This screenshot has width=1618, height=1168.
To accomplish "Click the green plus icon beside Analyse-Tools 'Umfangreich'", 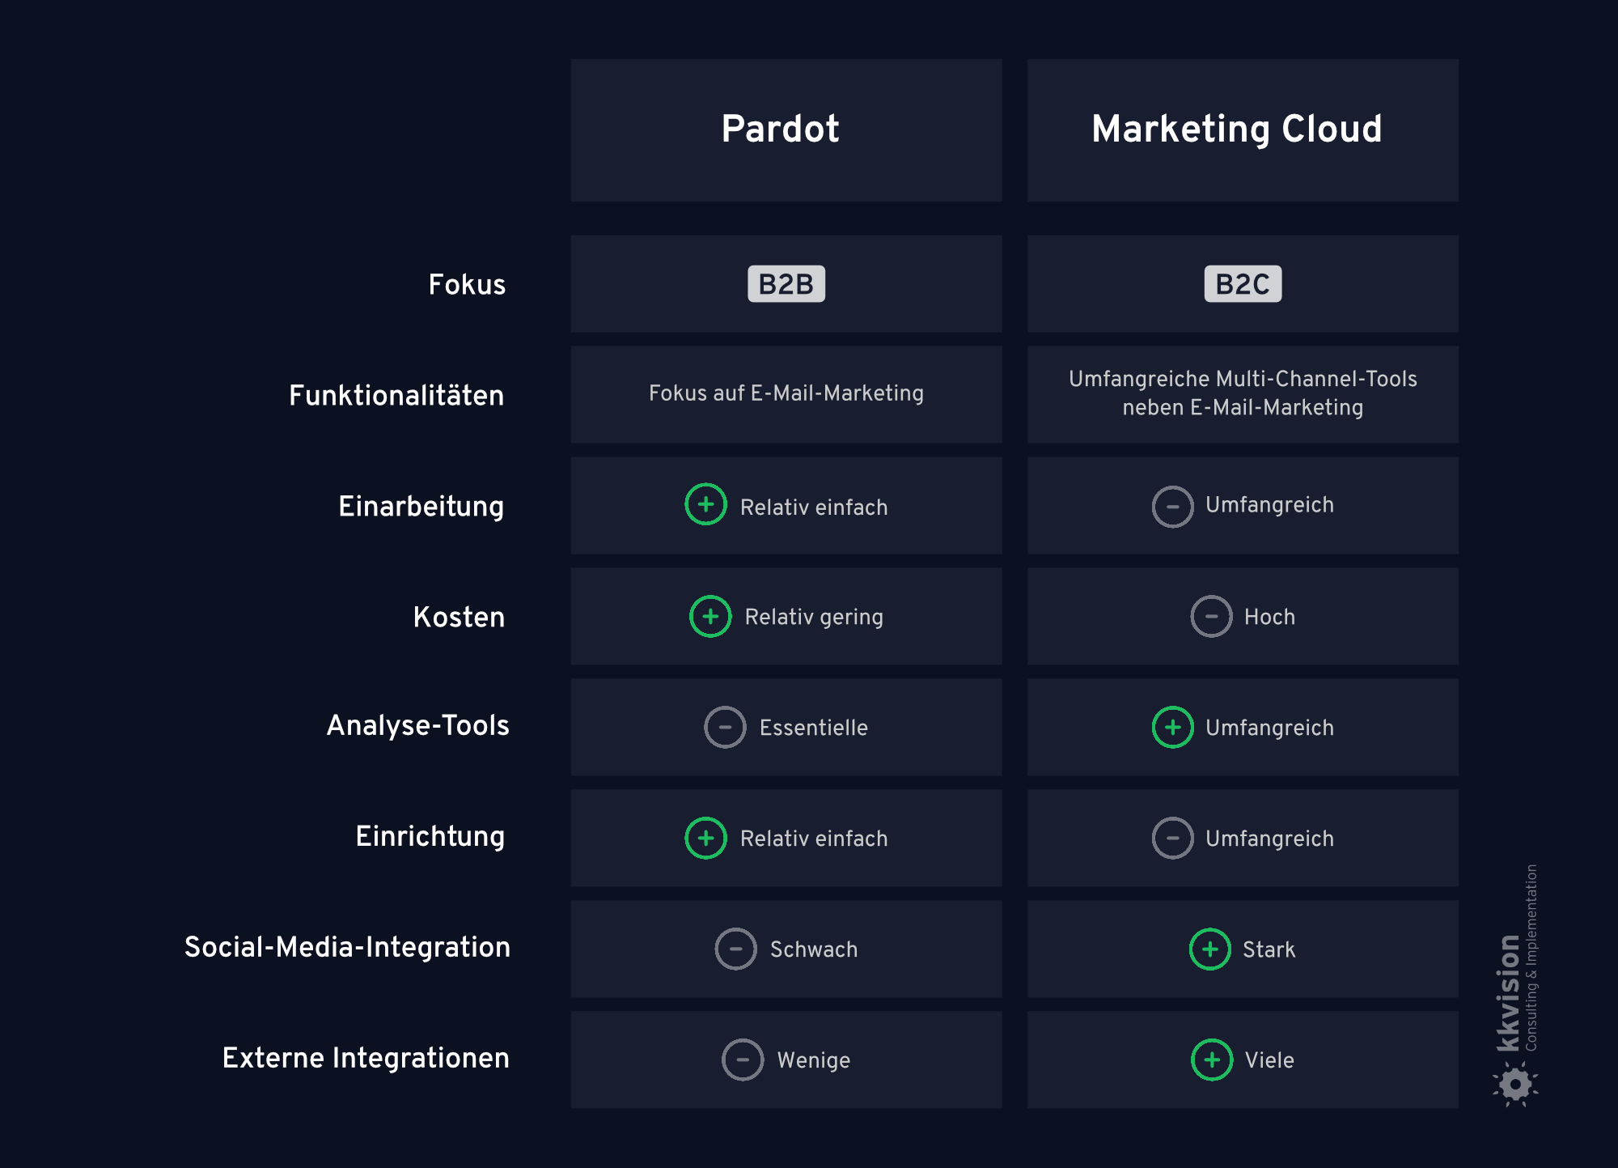I will pos(1172,727).
